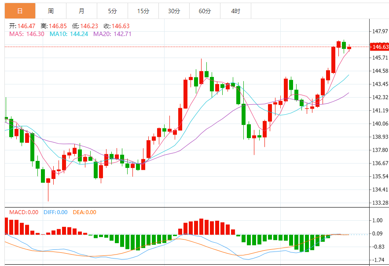Screen dimensions: 389x266
Task: Click the 138.93 price axis label
Action: tap(380, 137)
